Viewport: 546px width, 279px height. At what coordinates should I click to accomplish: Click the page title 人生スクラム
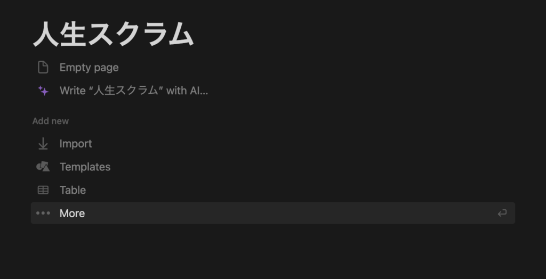(113, 34)
